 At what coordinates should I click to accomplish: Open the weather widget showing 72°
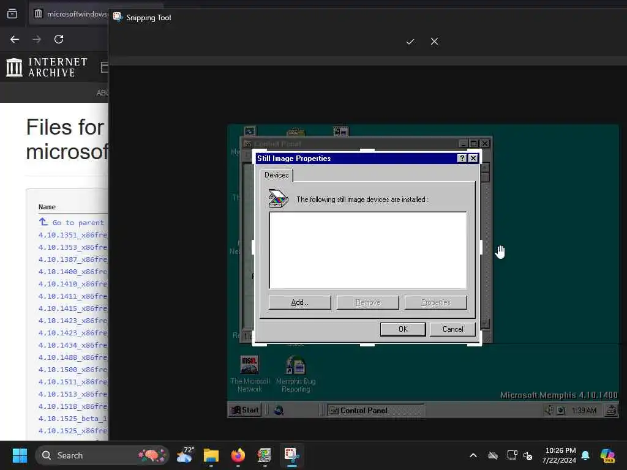tap(185, 455)
